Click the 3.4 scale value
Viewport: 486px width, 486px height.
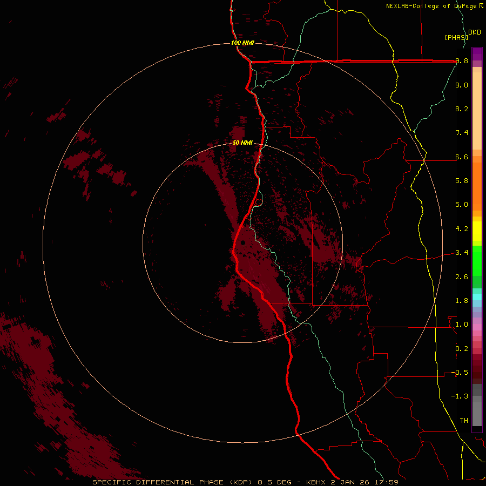[x=462, y=253]
